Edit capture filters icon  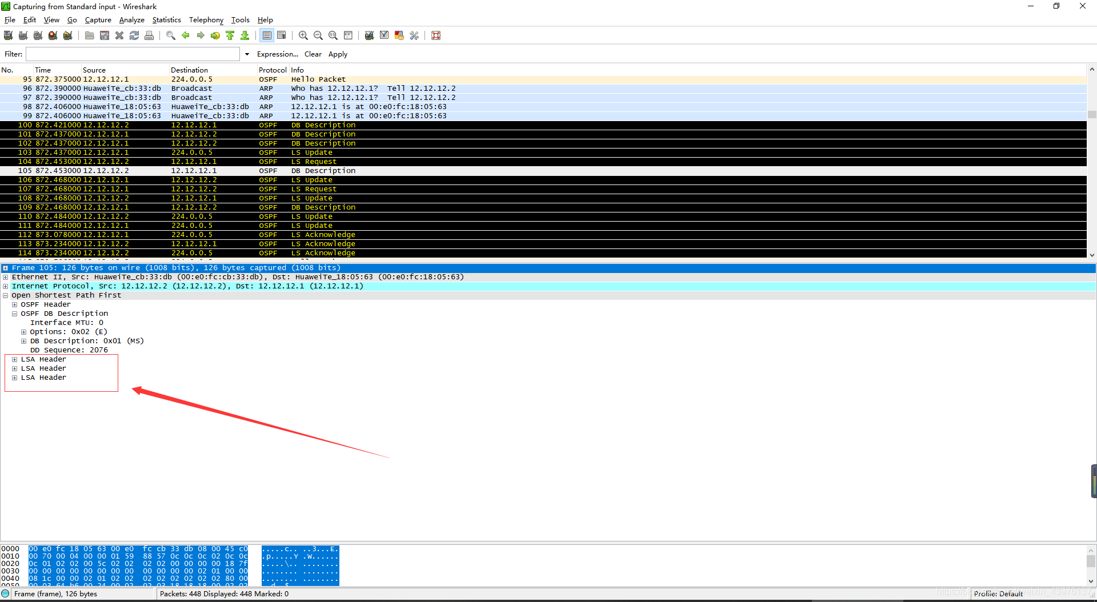[370, 35]
